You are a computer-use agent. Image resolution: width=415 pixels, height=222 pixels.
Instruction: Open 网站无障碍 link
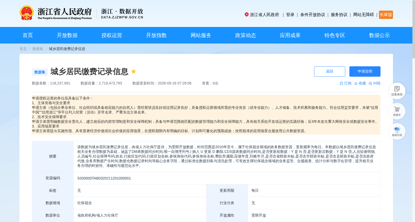click(x=364, y=15)
